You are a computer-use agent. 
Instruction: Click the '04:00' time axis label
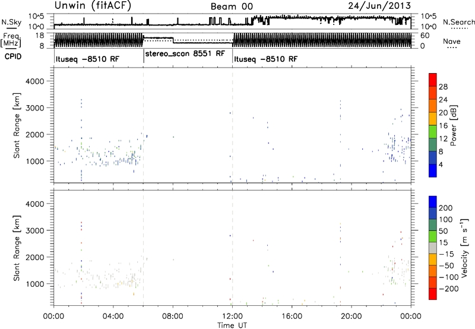coord(113,317)
